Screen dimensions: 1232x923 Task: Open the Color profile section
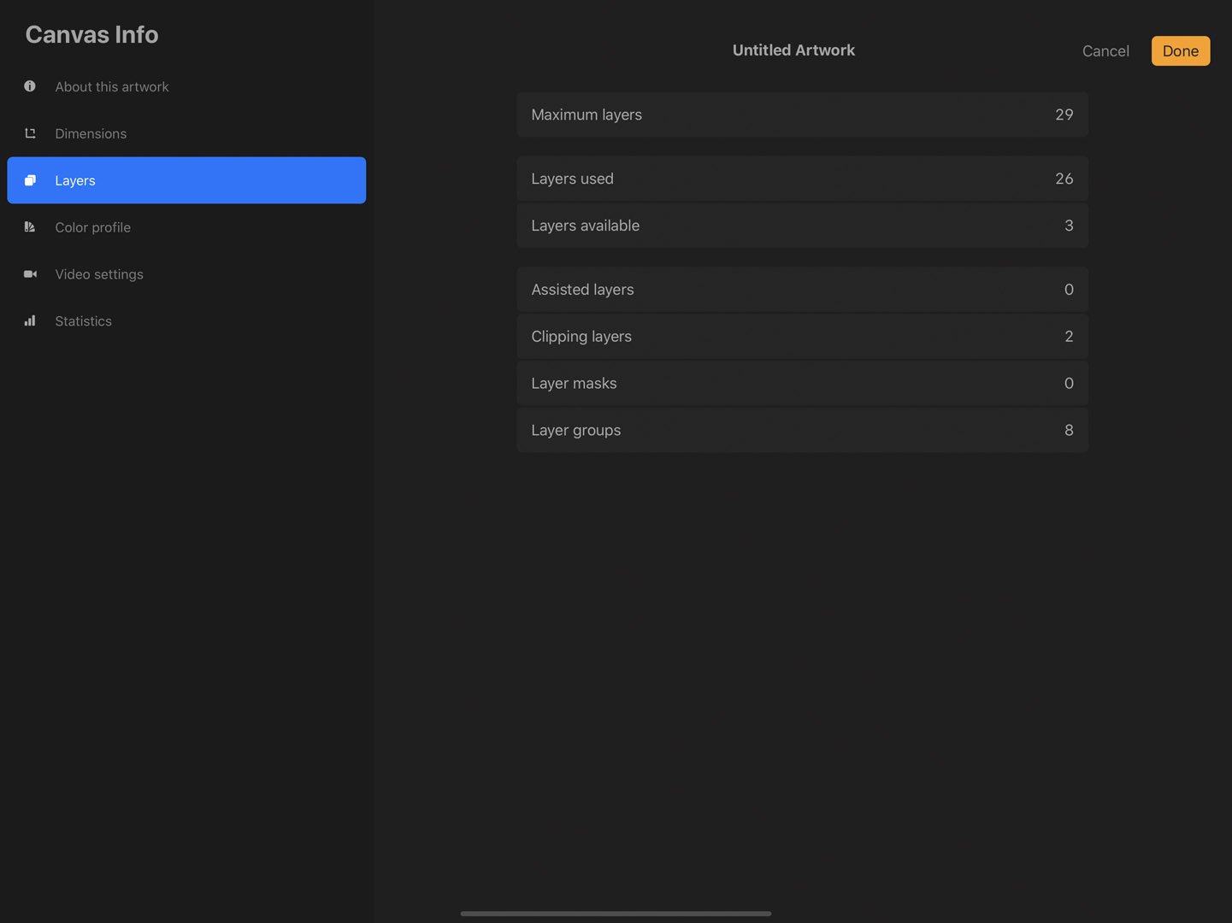92,226
